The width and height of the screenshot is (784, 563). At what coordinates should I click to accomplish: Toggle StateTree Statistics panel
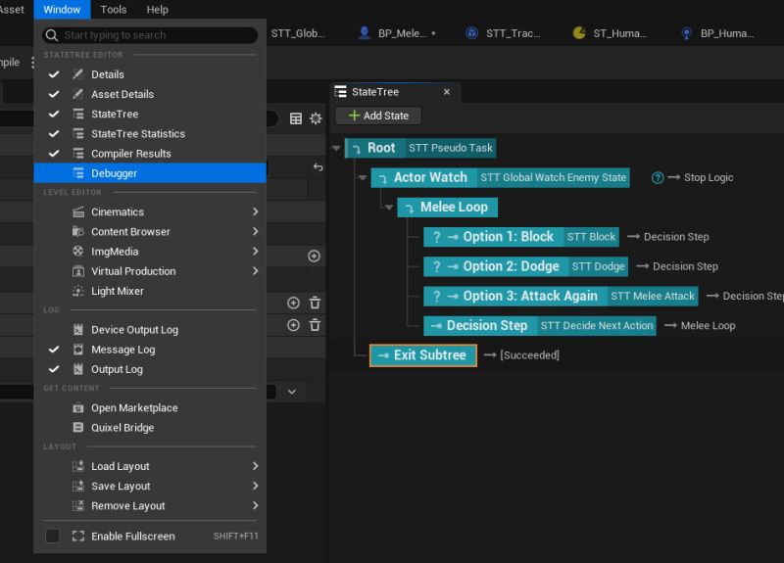tap(150, 134)
